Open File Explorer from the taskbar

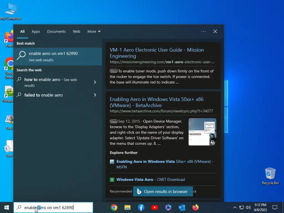coord(128,207)
